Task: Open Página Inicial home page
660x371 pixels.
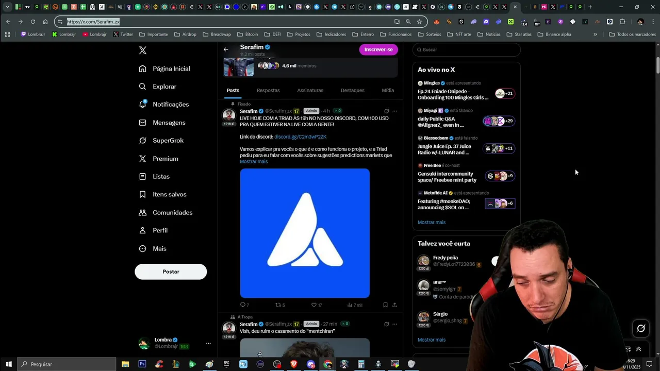Action: click(x=165, y=69)
